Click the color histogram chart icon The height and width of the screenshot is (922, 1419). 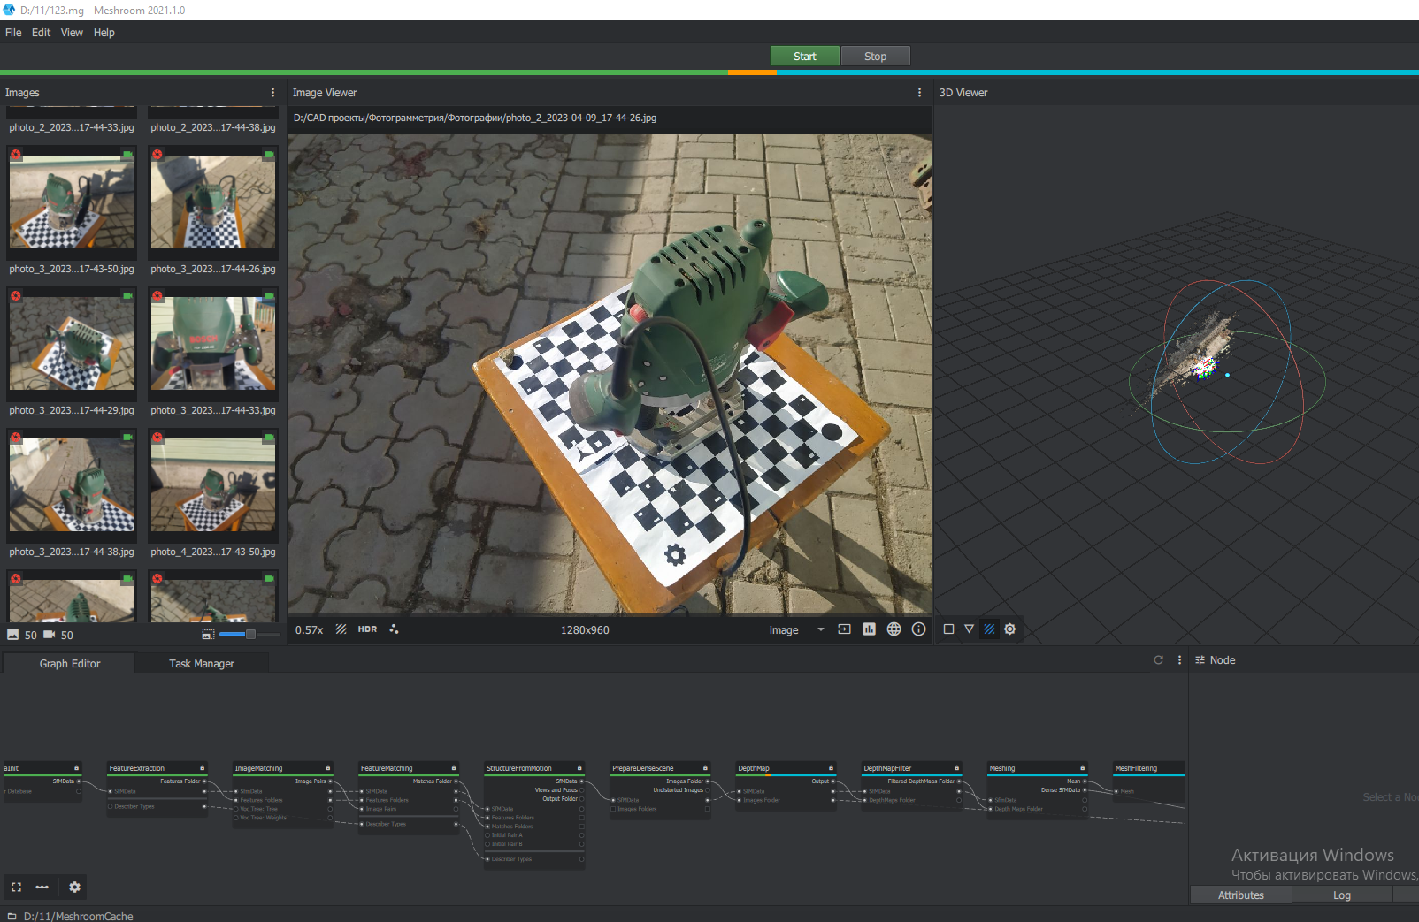[869, 629]
